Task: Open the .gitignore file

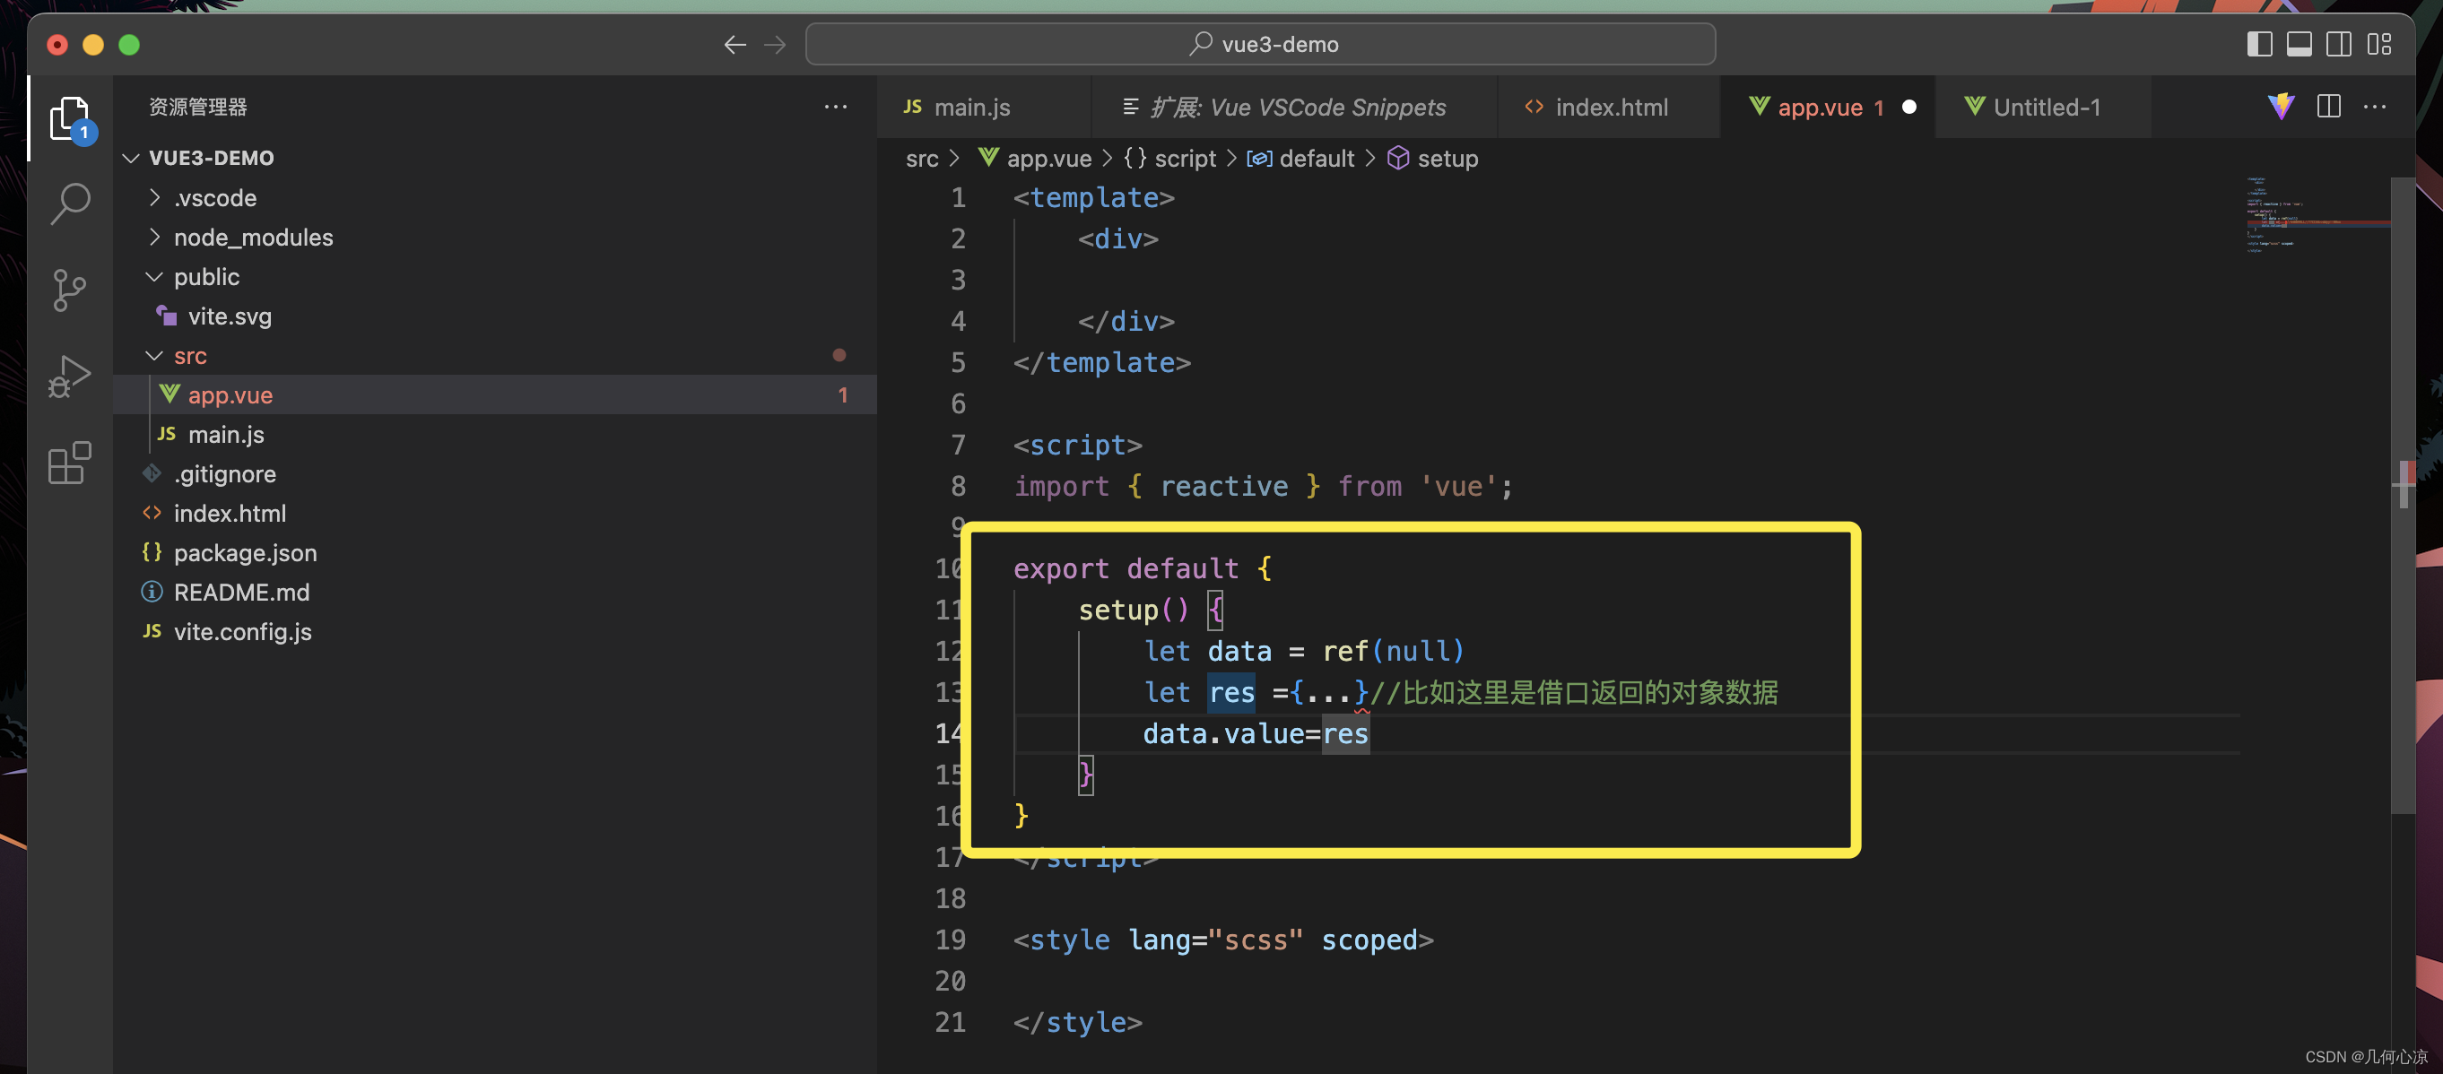Action: coord(494,474)
